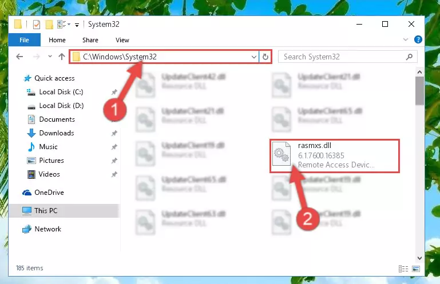The height and width of the screenshot is (284, 440).
Task: Click version text 6.1.7600.16385
Action: click(x=321, y=155)
